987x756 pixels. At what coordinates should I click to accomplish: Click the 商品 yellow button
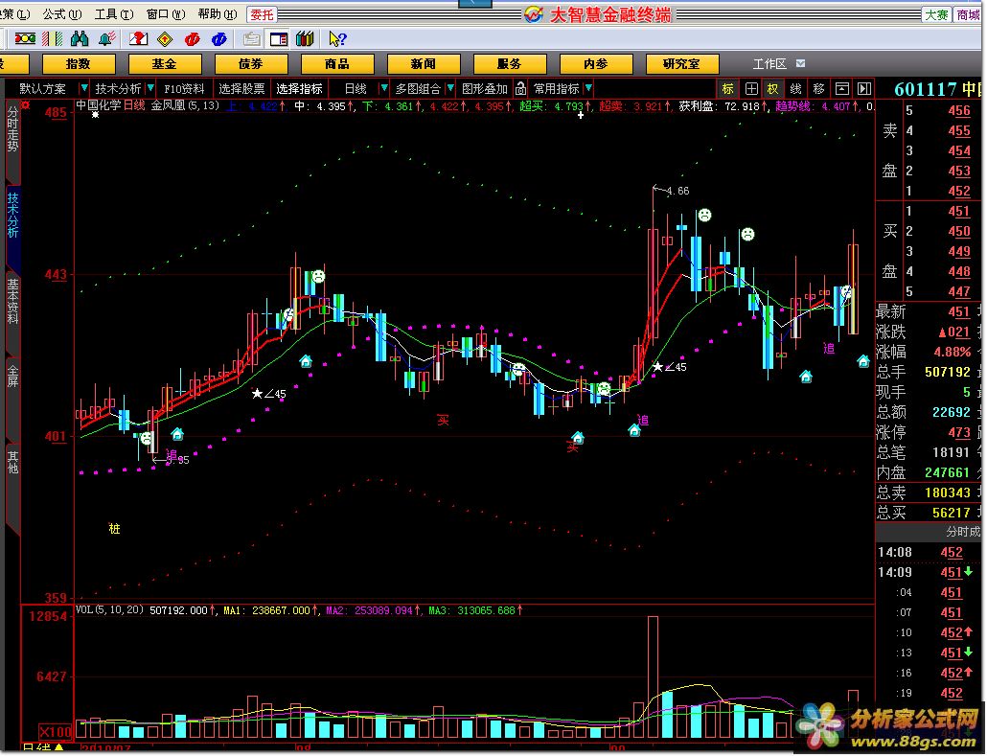(337, 63)
